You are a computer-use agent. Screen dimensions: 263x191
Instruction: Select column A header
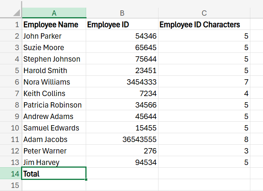[54, 13]
